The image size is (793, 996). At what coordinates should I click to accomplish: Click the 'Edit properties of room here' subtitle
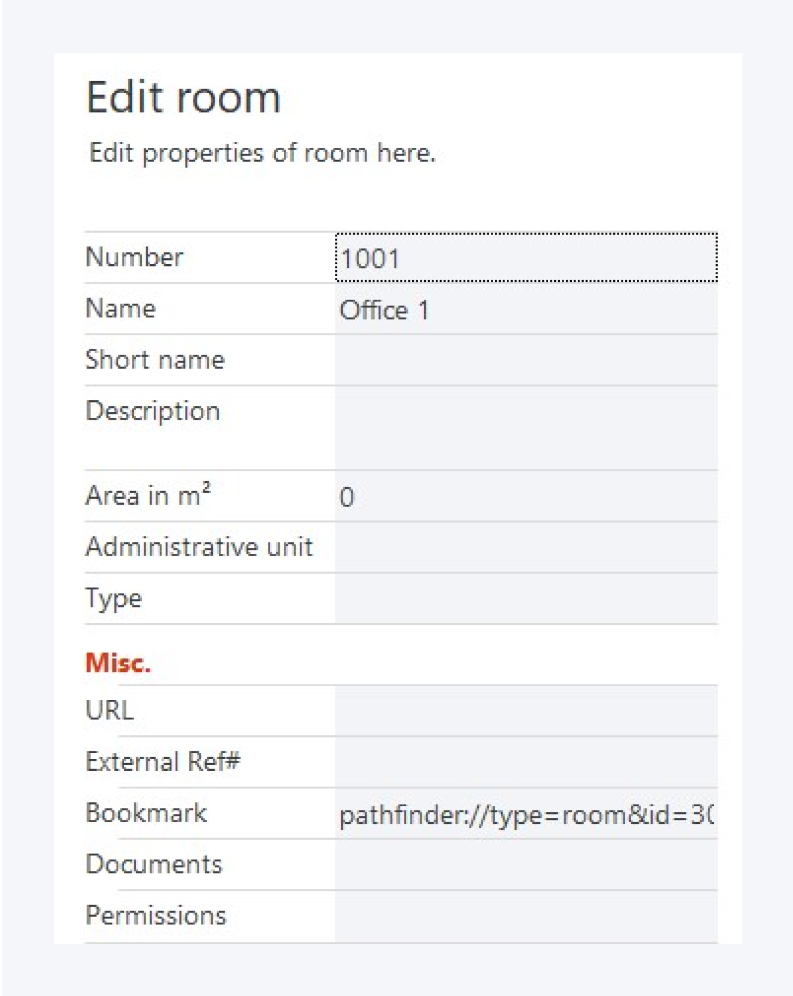pyautogui.click(x=262, y=153)
